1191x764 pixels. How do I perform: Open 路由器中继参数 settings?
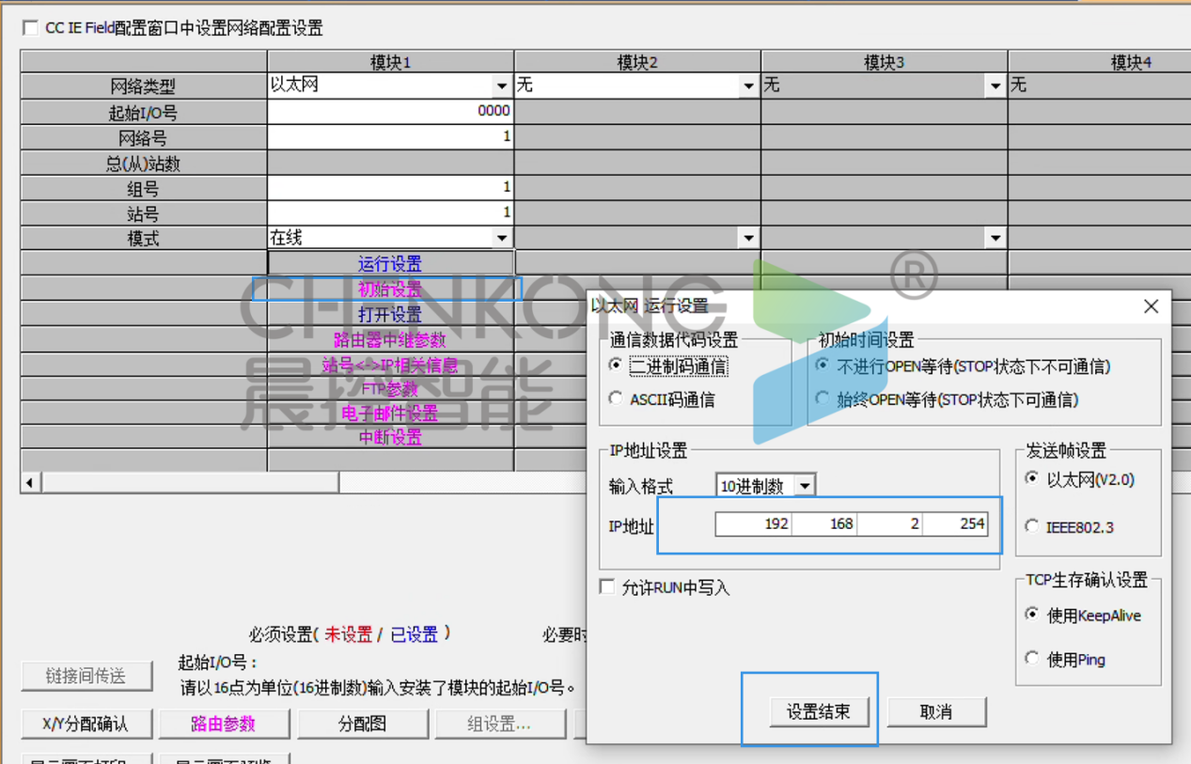coord(390,340)
